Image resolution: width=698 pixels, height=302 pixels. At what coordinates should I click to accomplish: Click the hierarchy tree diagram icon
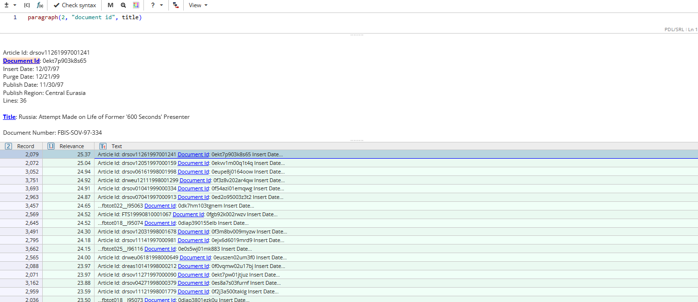176,5
